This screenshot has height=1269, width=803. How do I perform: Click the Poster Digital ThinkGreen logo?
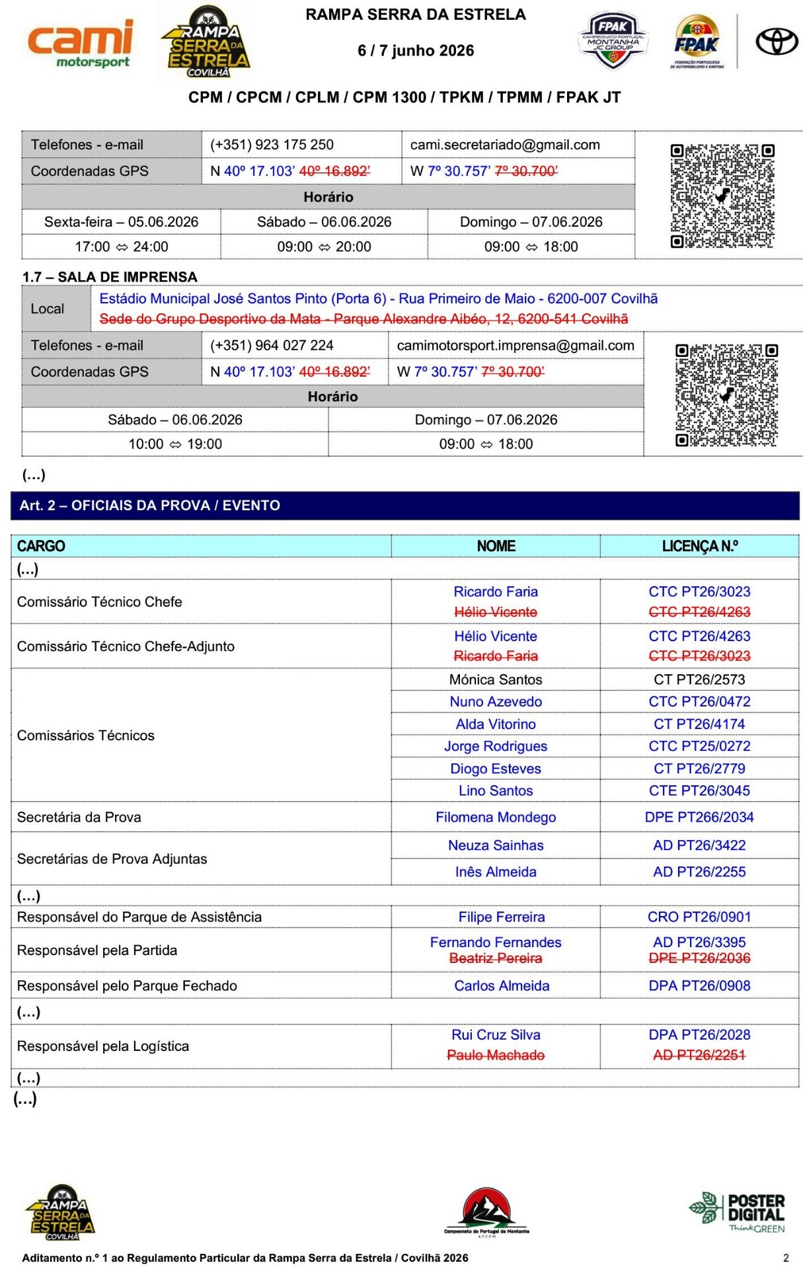[737, 1213]
